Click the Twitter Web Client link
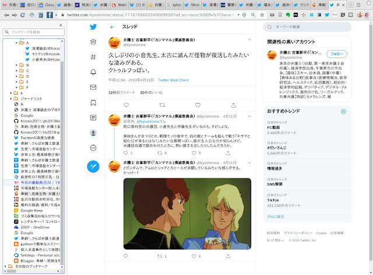Image resolution: width=373 pixels, height=275 pixels. pos(173,80)
